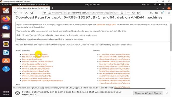Open the en input language dropdown
Viewport: 172px width, 97px height.
click(145, 5)
